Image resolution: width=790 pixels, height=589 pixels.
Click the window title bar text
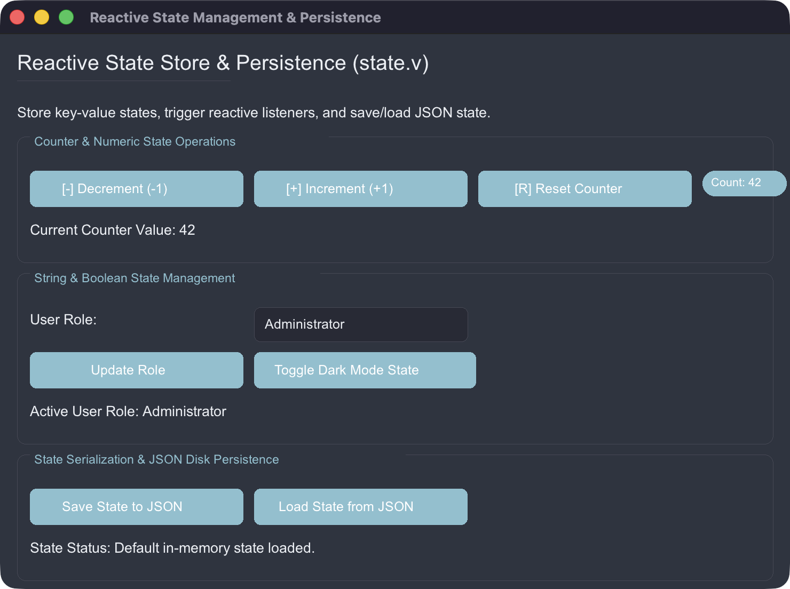[235, 18]
